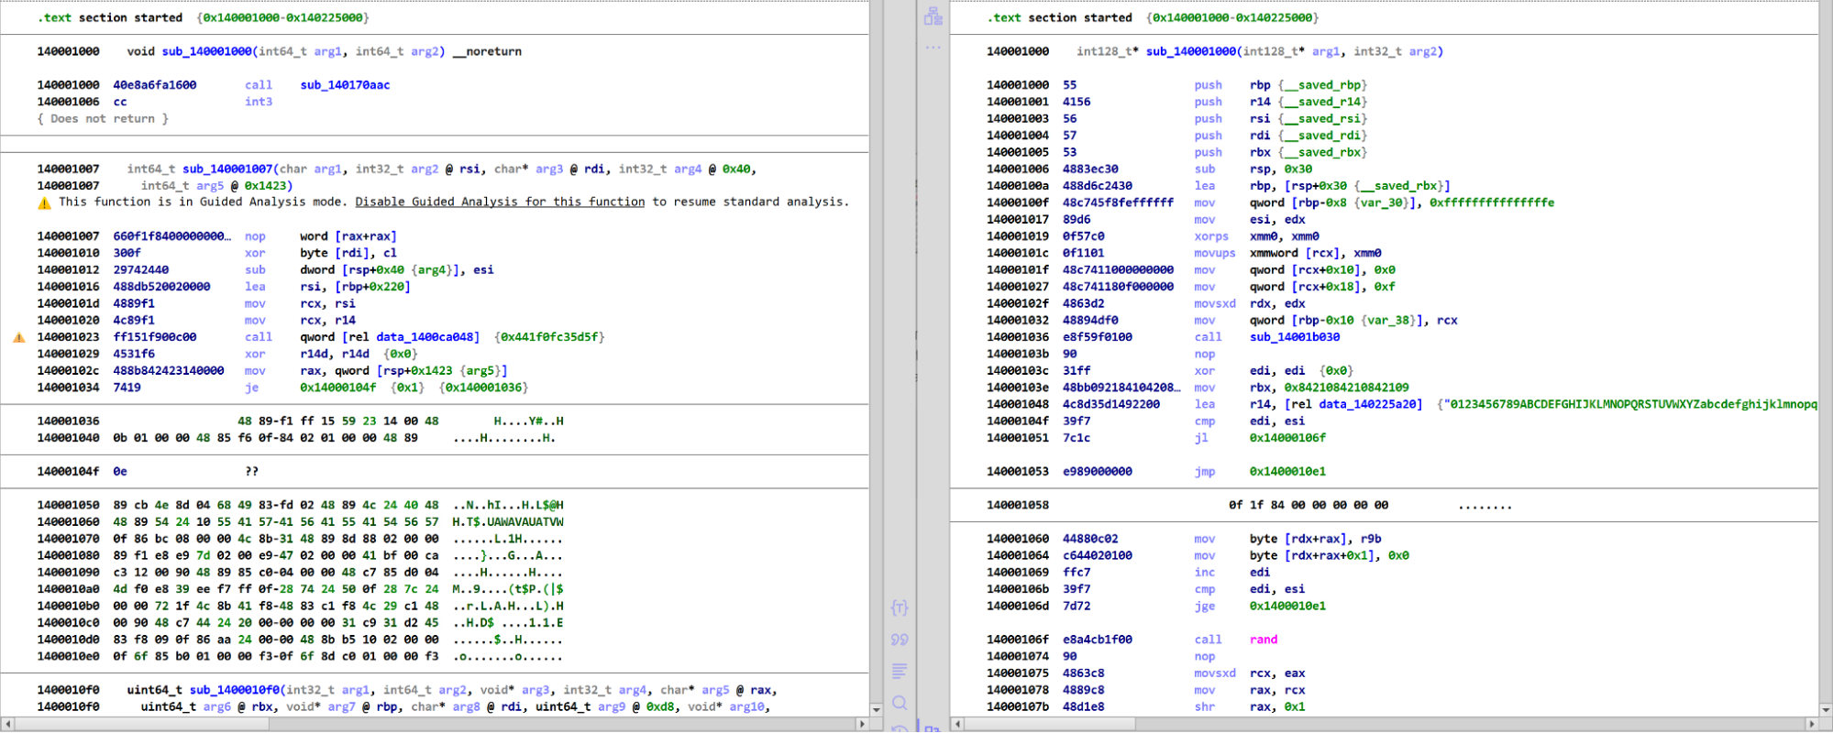
Task: Click right pane vertical scrollbar down arrow
Action: click(1826, 709)
